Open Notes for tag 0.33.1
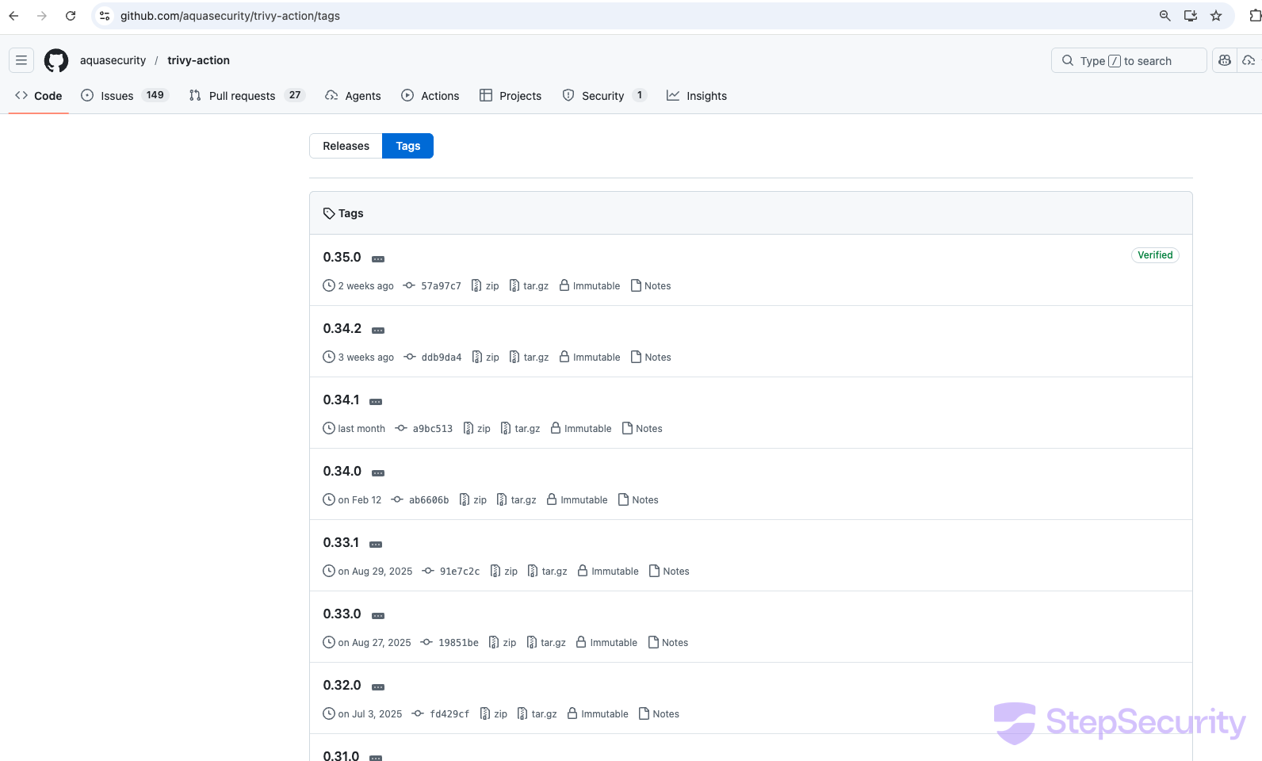1262x761 pixels. pyautogui.click(x=669, y=572)
